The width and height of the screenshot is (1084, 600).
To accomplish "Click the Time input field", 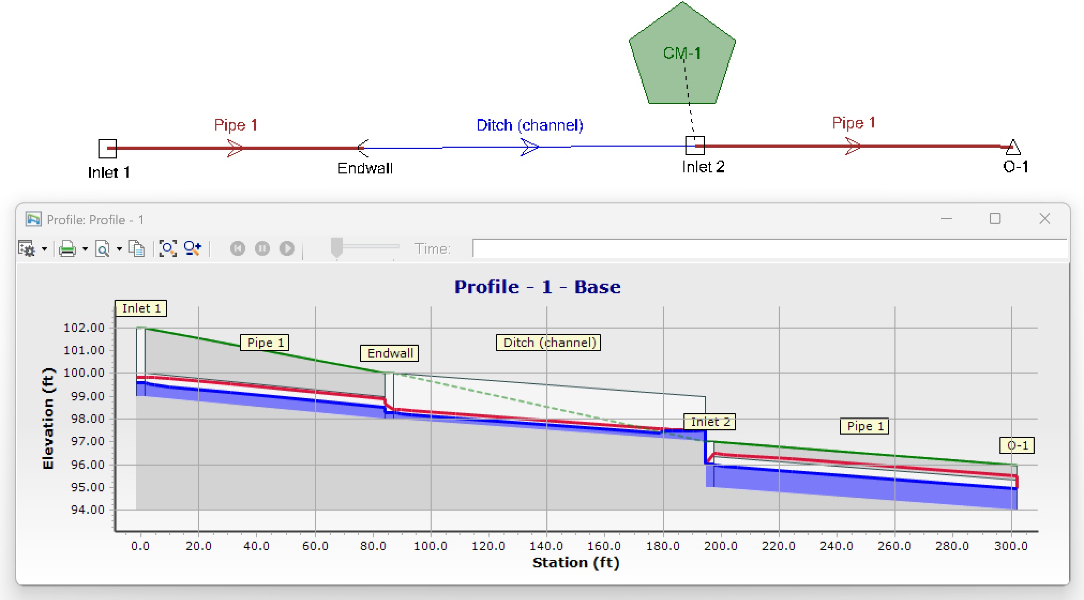I will coord(770,248).
